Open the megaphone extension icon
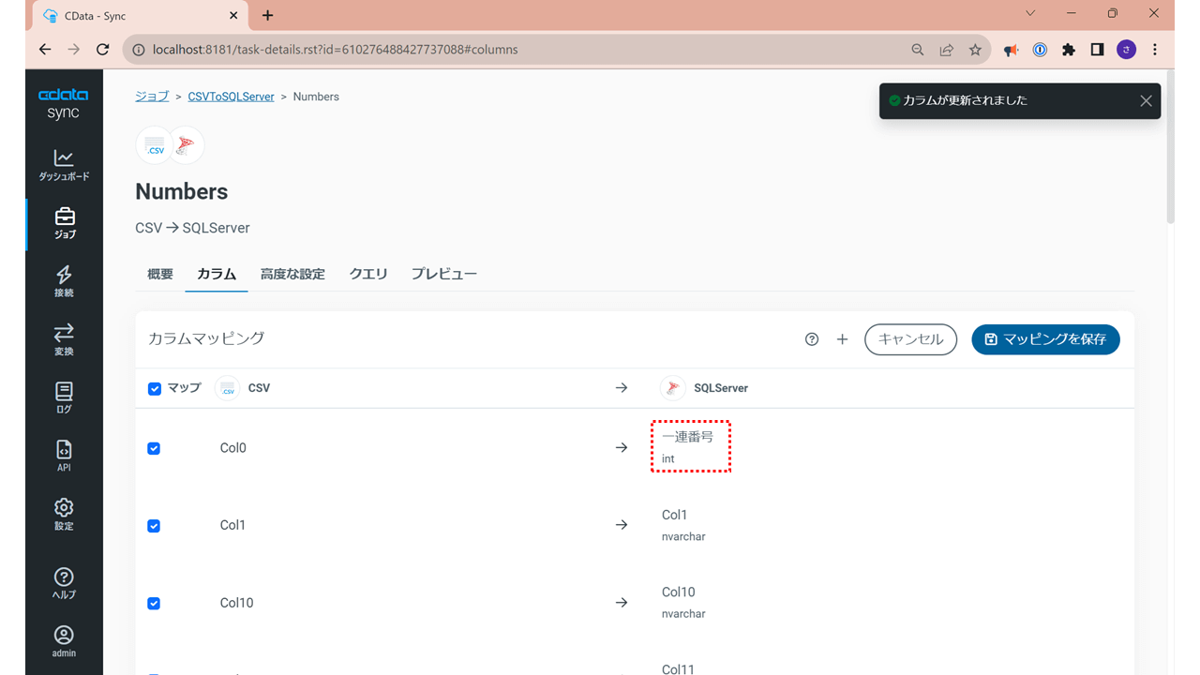Image resolution: width=1200 pixels, height=675 pixels. (x=1011, y=50)
